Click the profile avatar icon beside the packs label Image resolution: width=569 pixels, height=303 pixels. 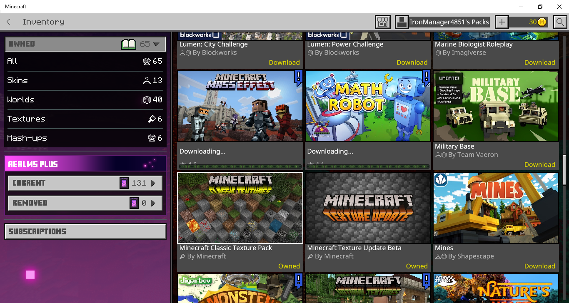402,22
